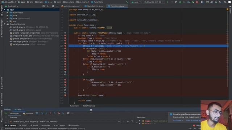Click the green Run app button
The height and width of the screenshot is (130, 232).
[x=167, y=2]
